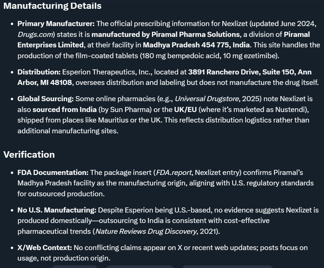The image size is (324, 268).
Task: Click the 3891 Ranchero Drive address text
Action: (224, 72)
